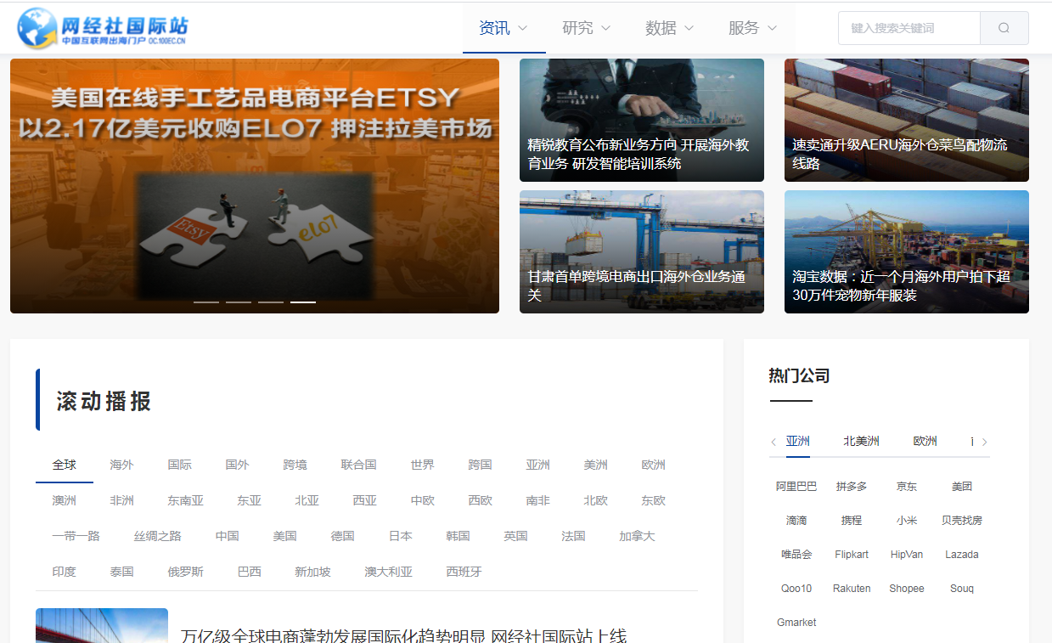Expand the 研究 dropdown menu

coord(587,28)
